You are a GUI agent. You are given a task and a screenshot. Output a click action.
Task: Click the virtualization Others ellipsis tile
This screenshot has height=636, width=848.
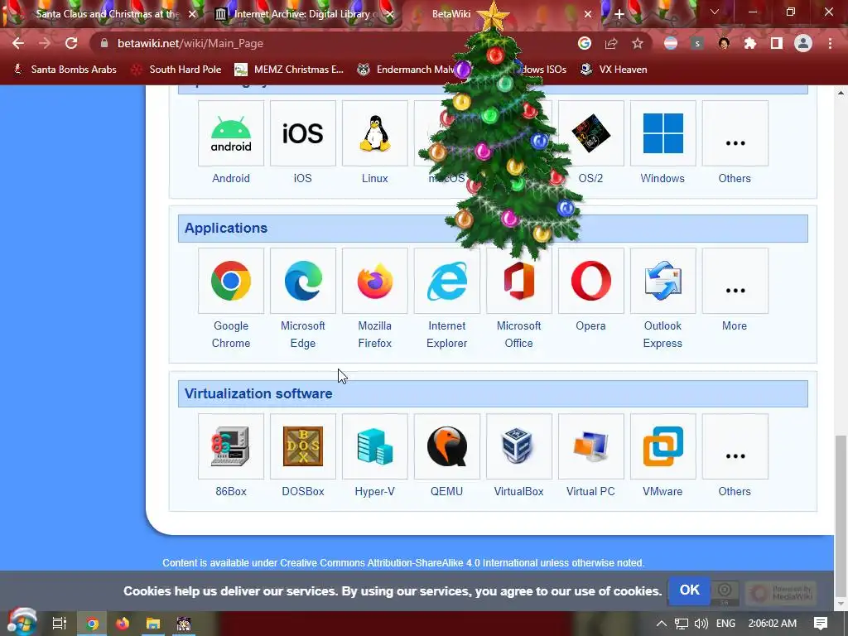point(735,446)
